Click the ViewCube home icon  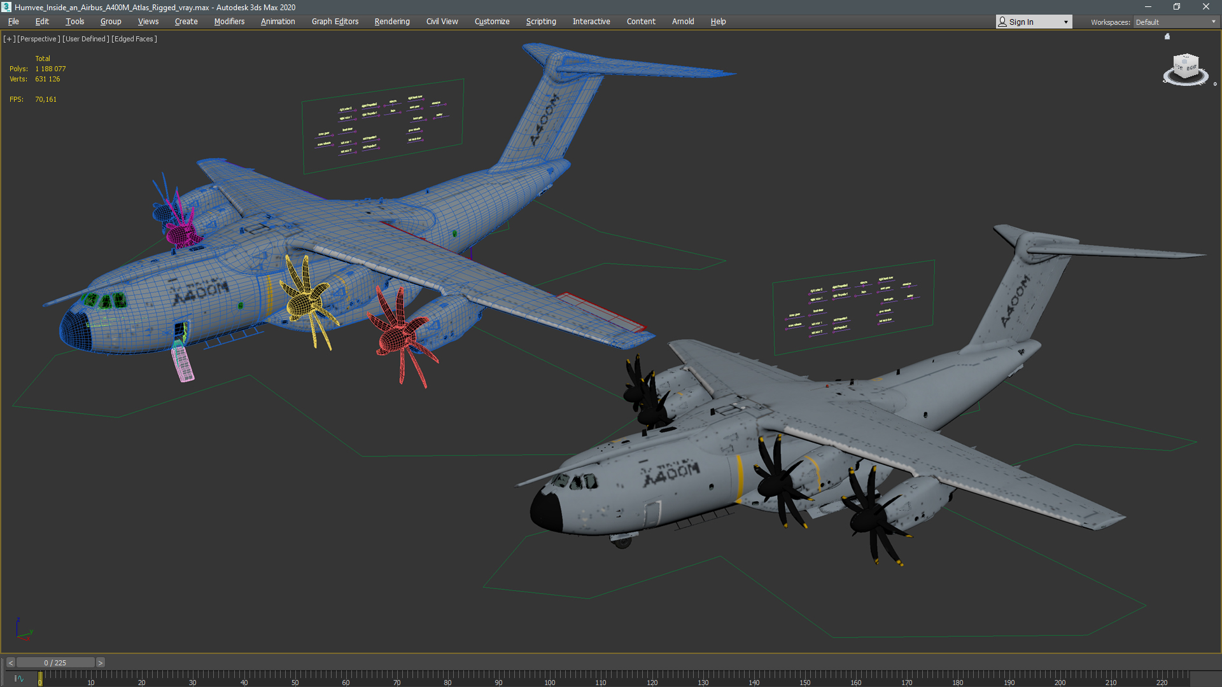(1167, 36)
